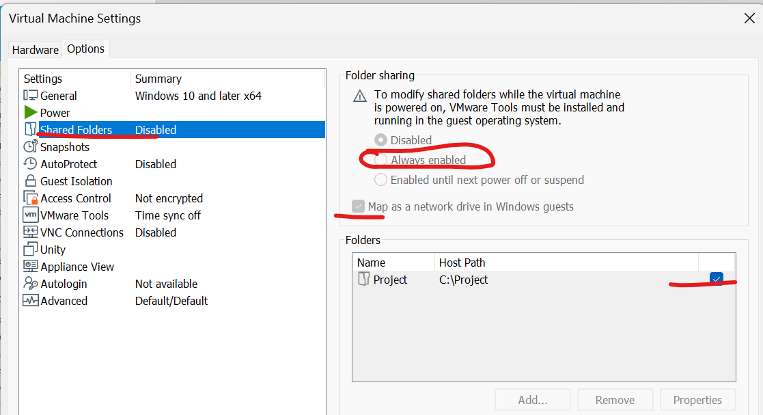Click the Advanced waveform icon
The width and height of the screenshot is (763, 415).
(30, 300)
